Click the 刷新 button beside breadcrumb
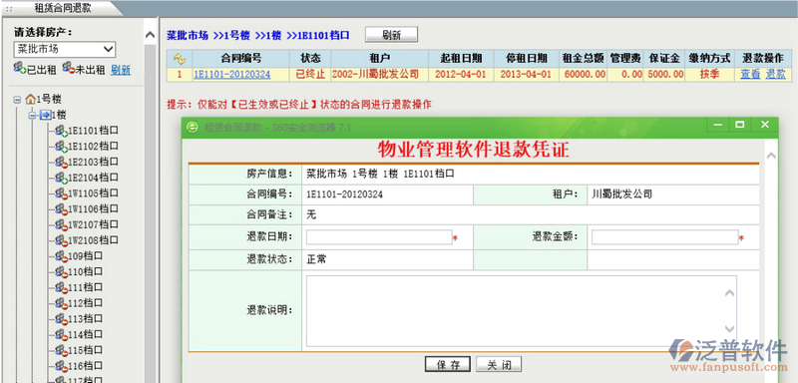The width and height of the screenshot is (798, 383). point(391,35)
